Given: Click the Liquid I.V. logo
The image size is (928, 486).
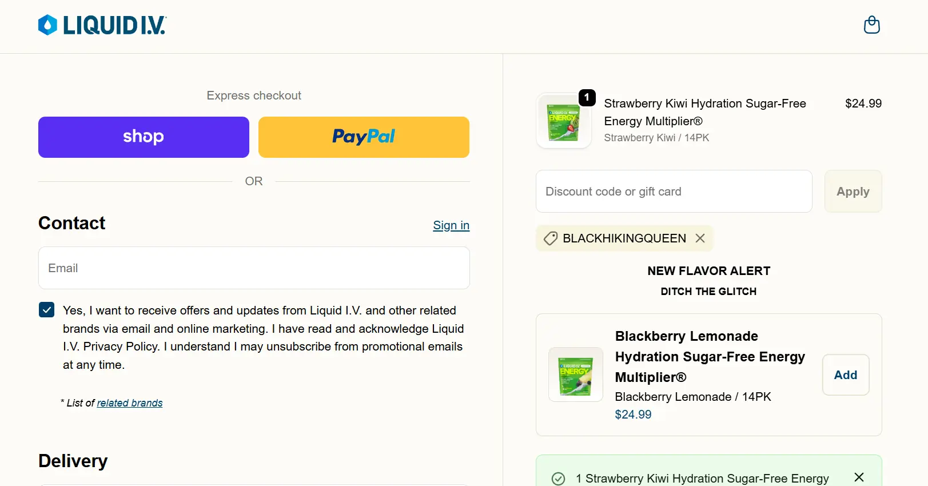Looking at the screenshot, I should 102,25.
